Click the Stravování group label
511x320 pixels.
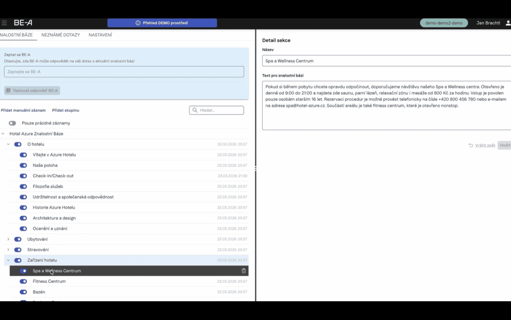tap(38, 250)
